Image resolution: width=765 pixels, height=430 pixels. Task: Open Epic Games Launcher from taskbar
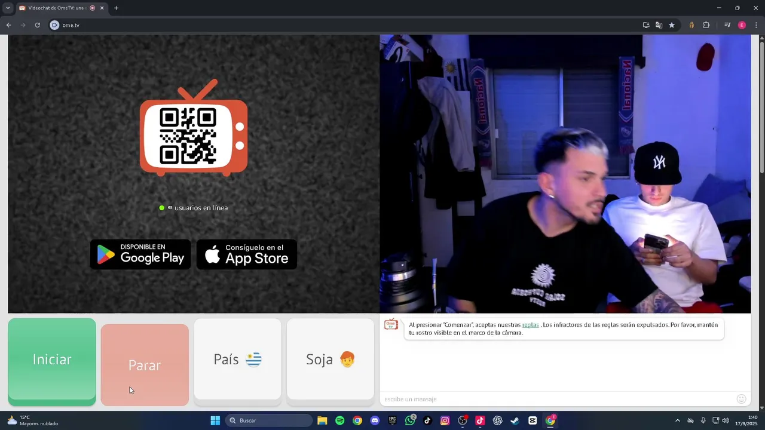pos(392,420)
